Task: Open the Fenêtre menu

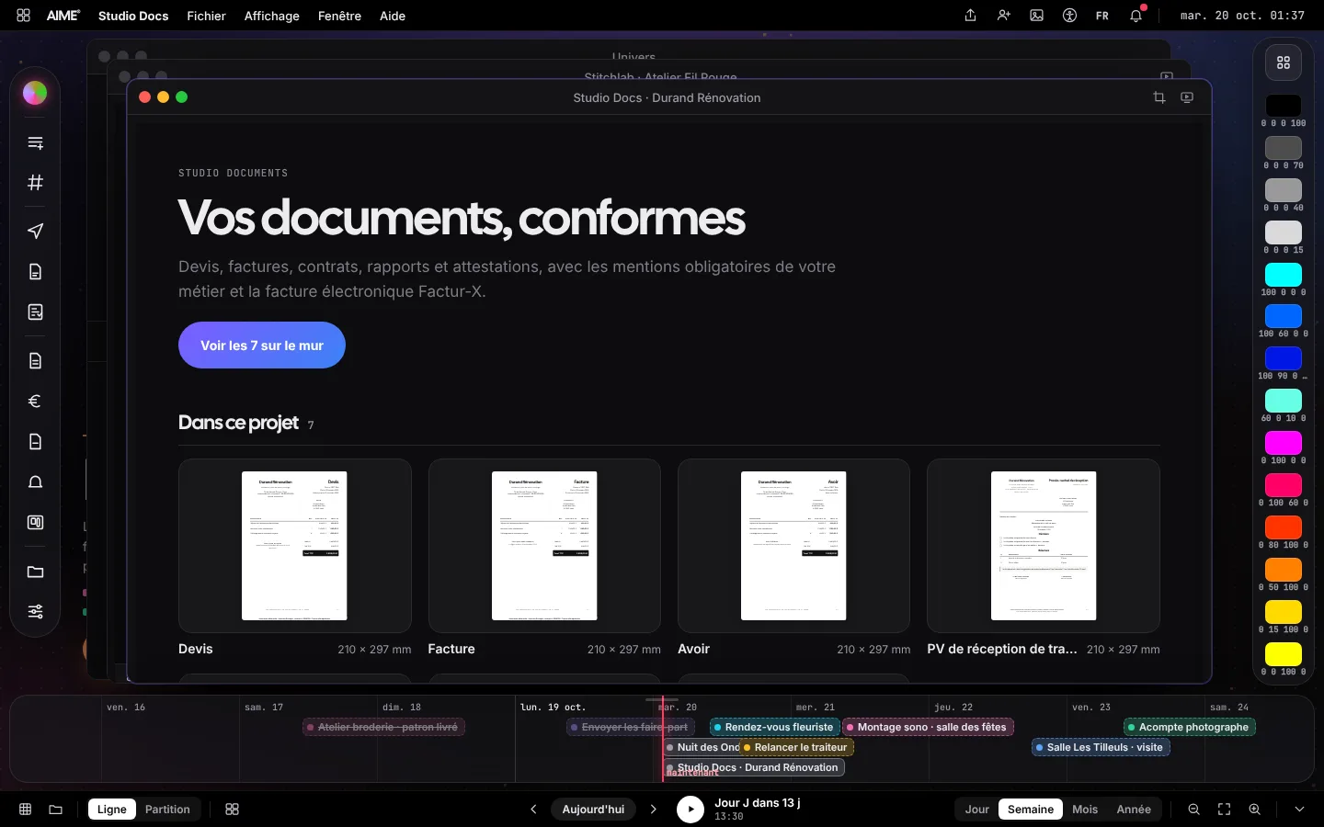Action: (x=339, y=16)
